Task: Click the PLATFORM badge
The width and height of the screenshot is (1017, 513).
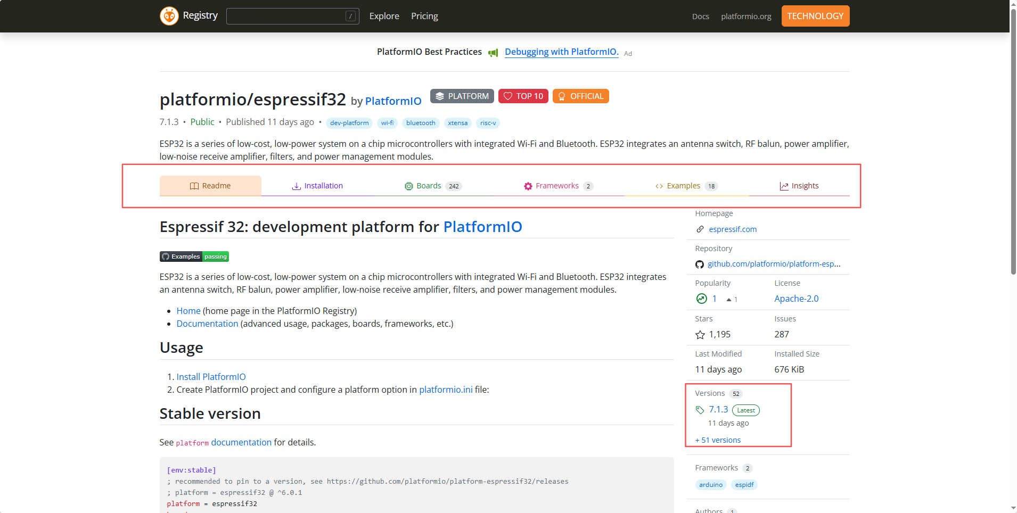Action: (x=462, y=96)
